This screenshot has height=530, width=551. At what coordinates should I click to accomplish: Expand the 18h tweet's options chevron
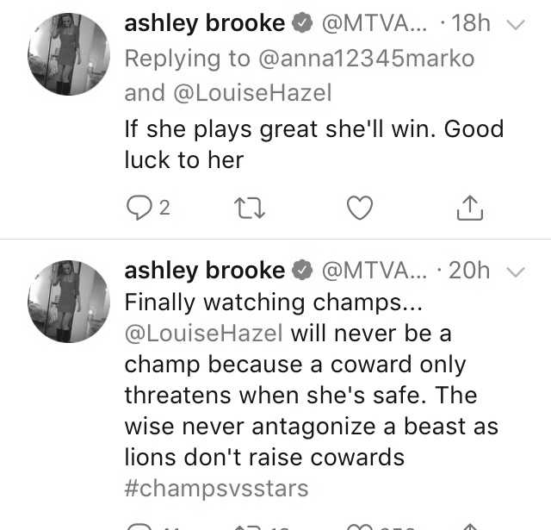click(516, 24)
